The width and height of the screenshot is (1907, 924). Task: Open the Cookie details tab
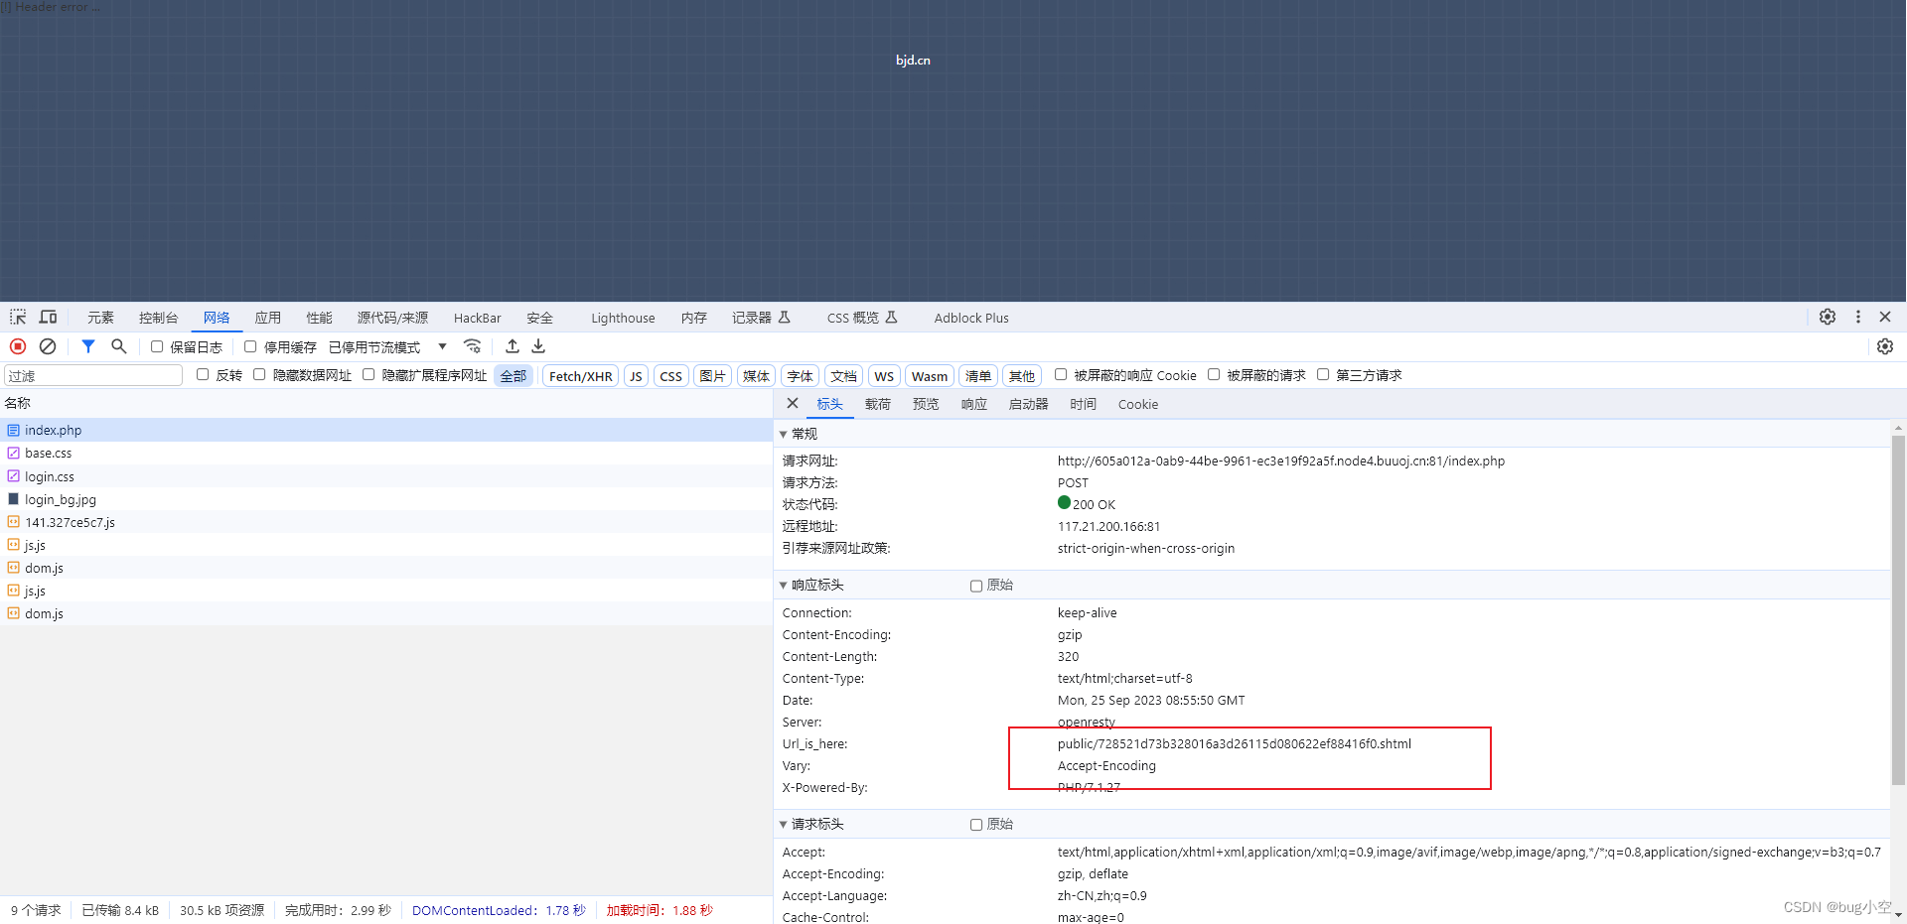pos(1138,404)
